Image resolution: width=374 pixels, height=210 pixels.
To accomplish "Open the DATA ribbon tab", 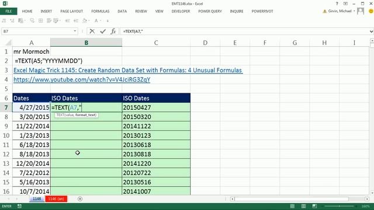I will pos(122,11).
